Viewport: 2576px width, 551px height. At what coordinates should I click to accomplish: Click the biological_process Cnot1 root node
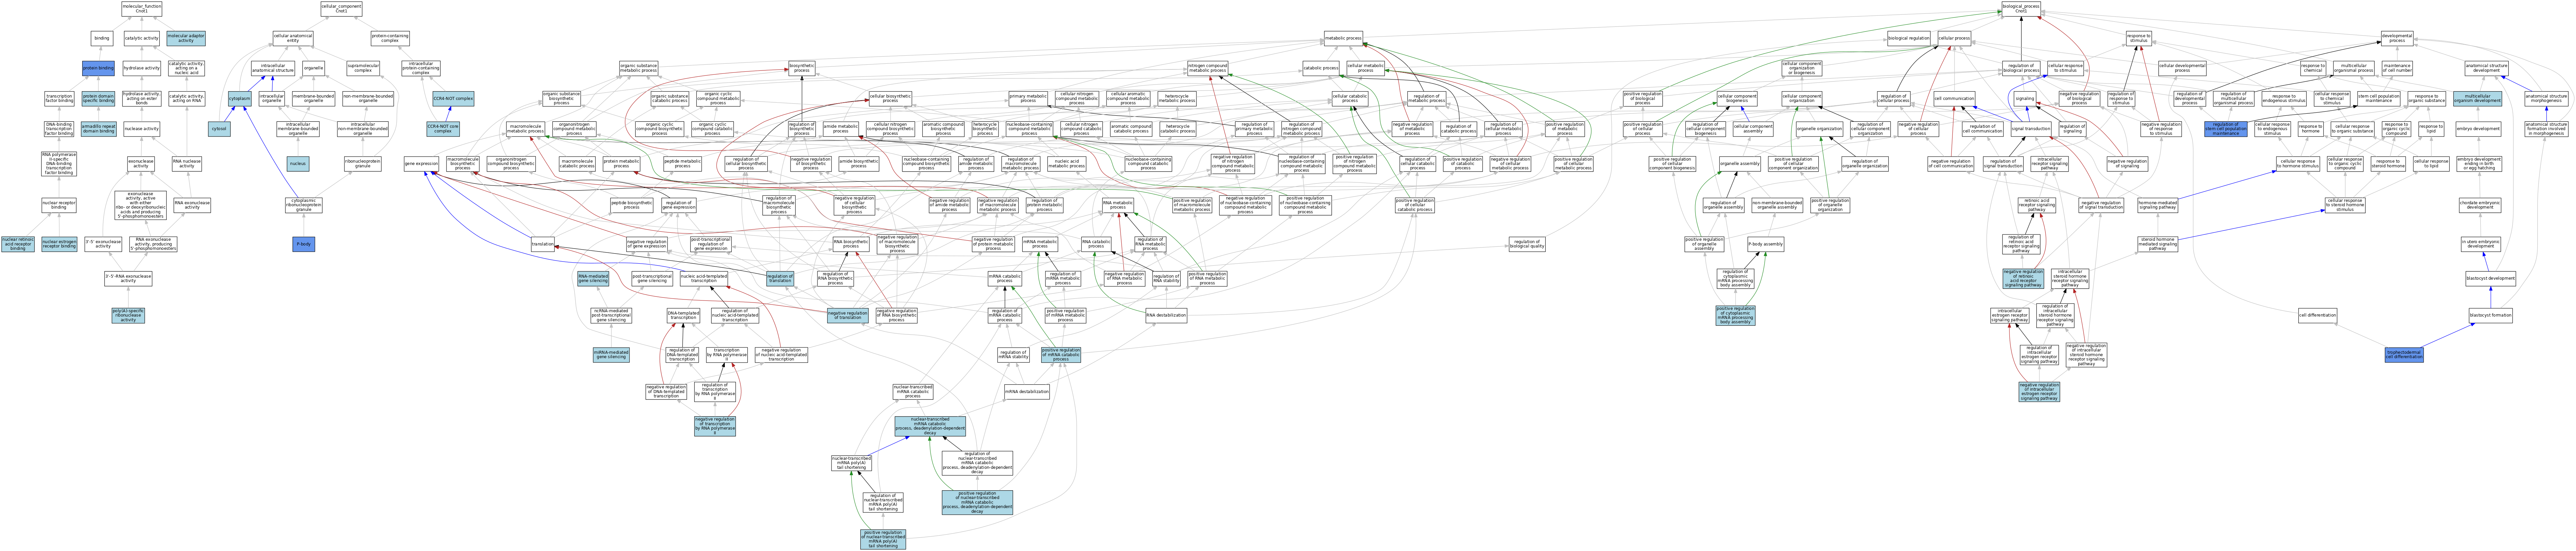tap(2021, 9)
